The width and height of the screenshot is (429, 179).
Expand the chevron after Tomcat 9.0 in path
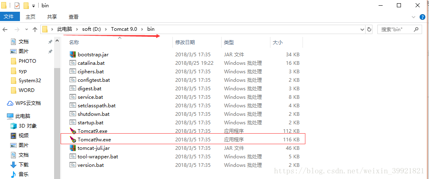click(142, 29)
